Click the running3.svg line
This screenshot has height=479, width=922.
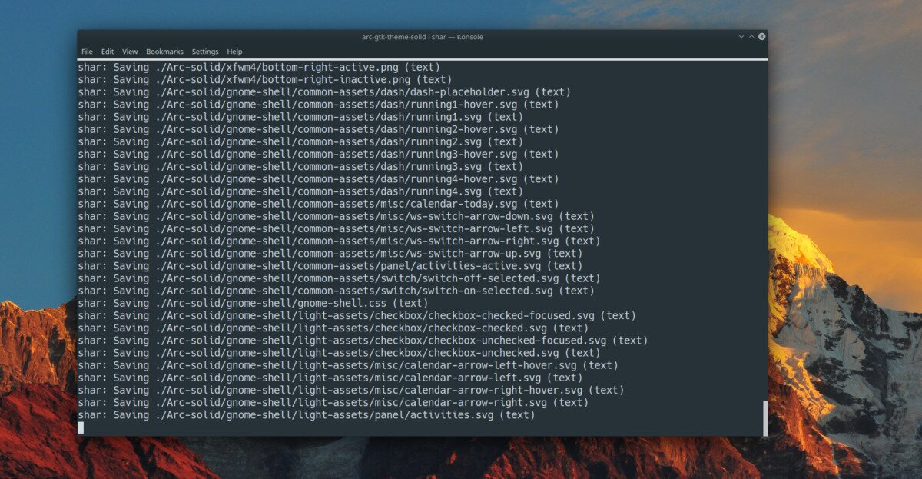300,166
